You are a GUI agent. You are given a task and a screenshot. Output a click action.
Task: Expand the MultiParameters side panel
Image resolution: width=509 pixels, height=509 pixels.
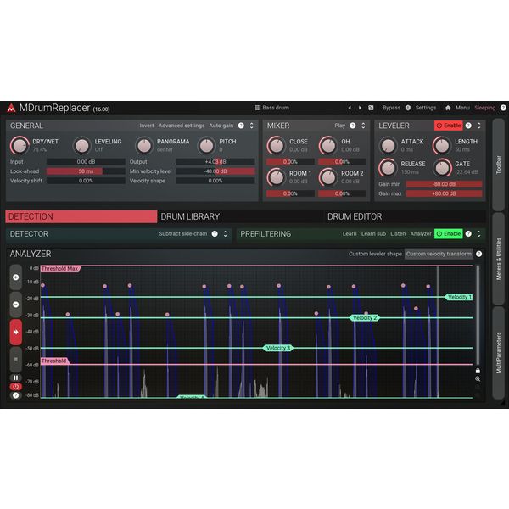tap(498, 353)
